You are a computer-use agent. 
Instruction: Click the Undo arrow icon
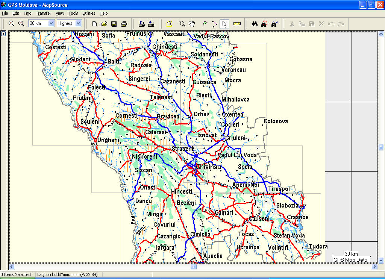point(331,24)
